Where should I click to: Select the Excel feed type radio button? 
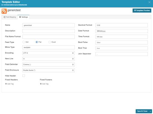pyautogui.click(x=50, y=42)
